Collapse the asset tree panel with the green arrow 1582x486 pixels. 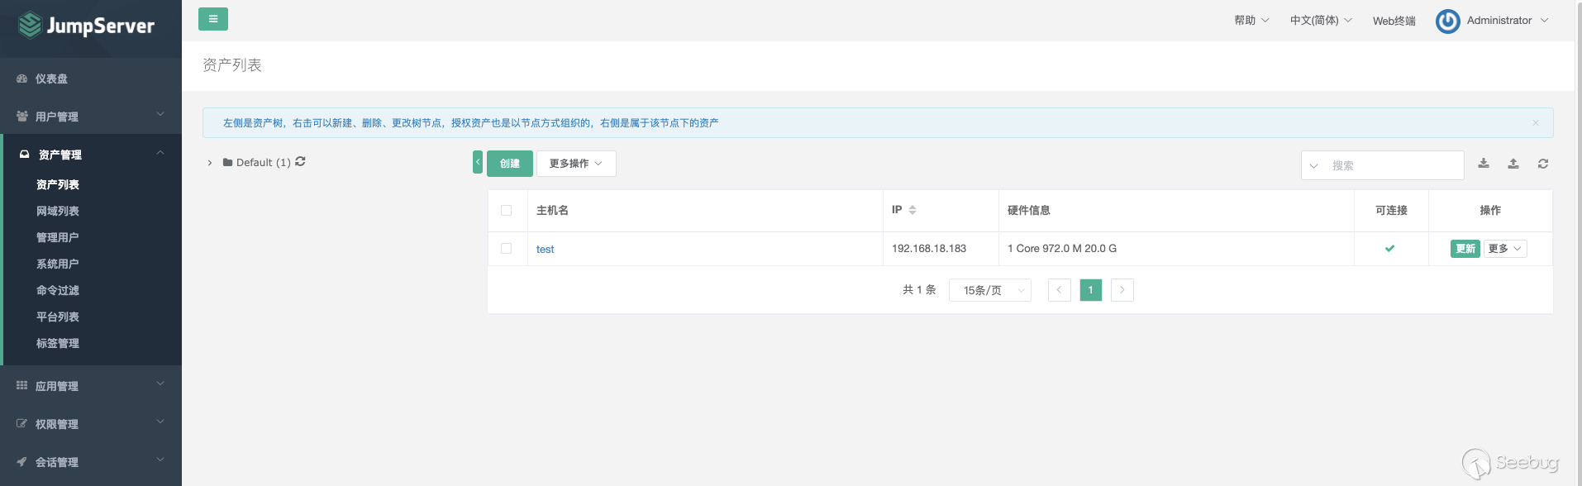tap(477, 162)
